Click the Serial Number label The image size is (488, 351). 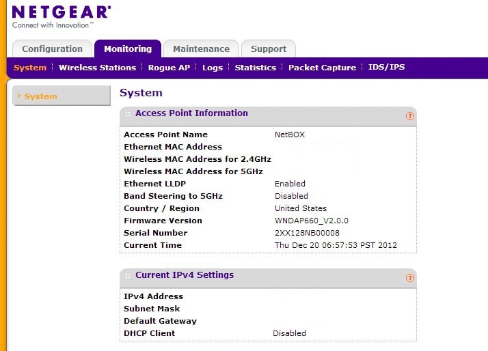(156, 233)
